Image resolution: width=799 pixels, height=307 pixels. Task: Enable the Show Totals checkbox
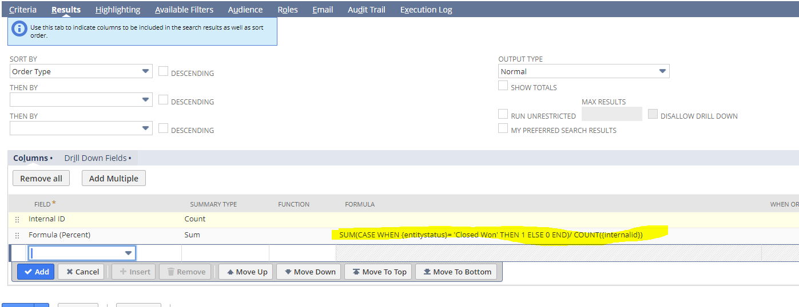pyautogui.click(x=503, y=86)
